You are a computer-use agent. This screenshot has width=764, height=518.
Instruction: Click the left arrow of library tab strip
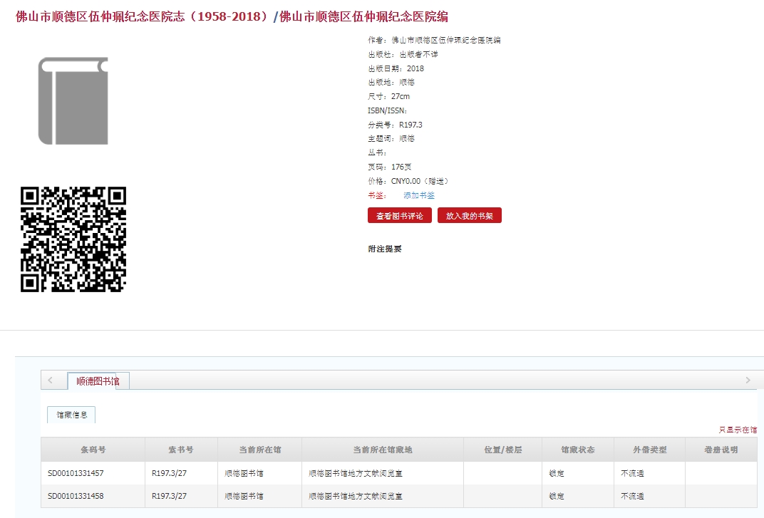50,380
